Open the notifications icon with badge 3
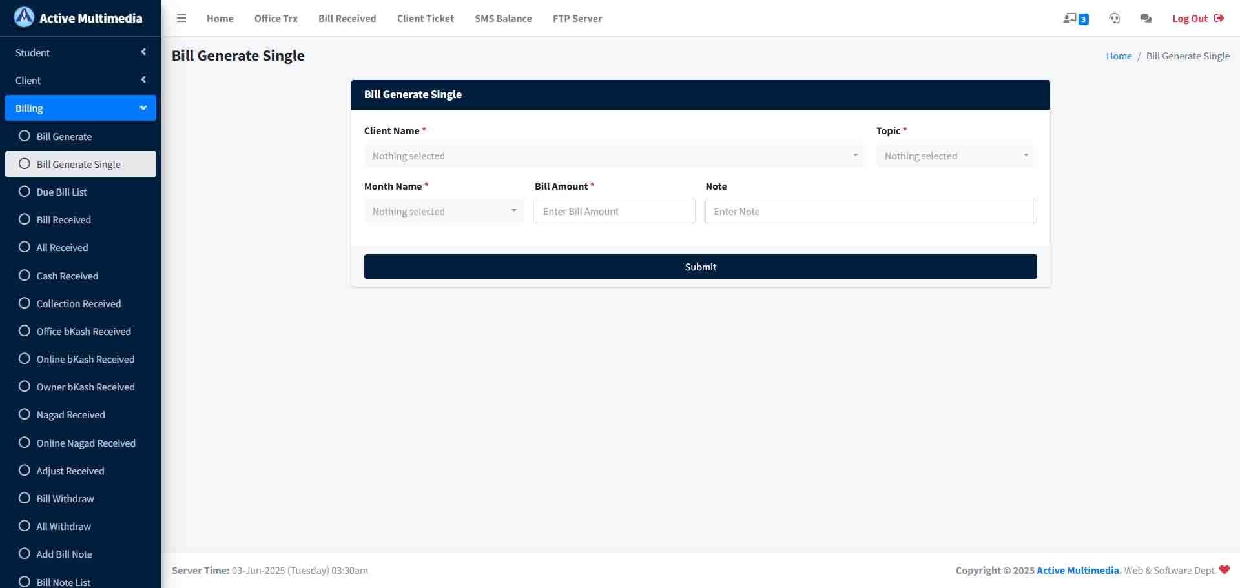 pyautogui.click(x=1075, y=19)
